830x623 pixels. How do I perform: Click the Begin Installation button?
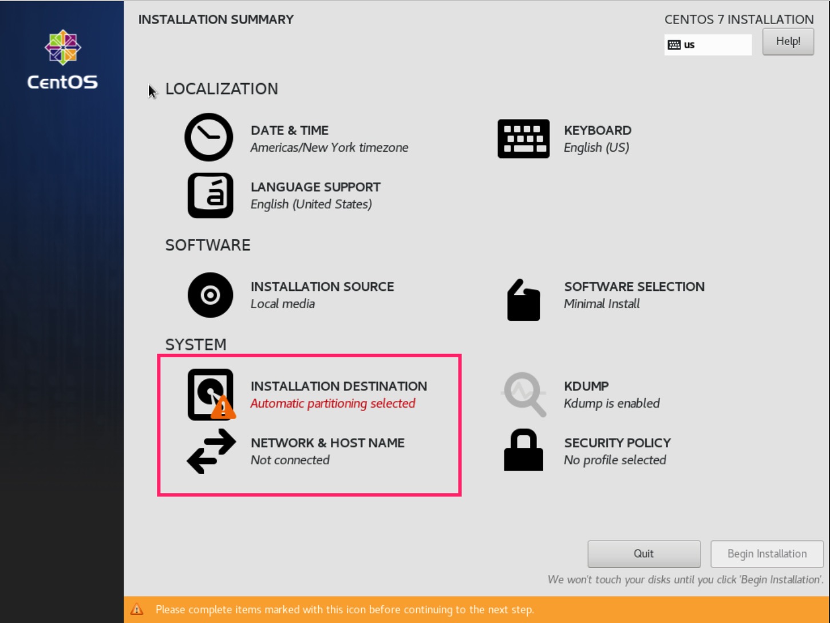[767, 554]
